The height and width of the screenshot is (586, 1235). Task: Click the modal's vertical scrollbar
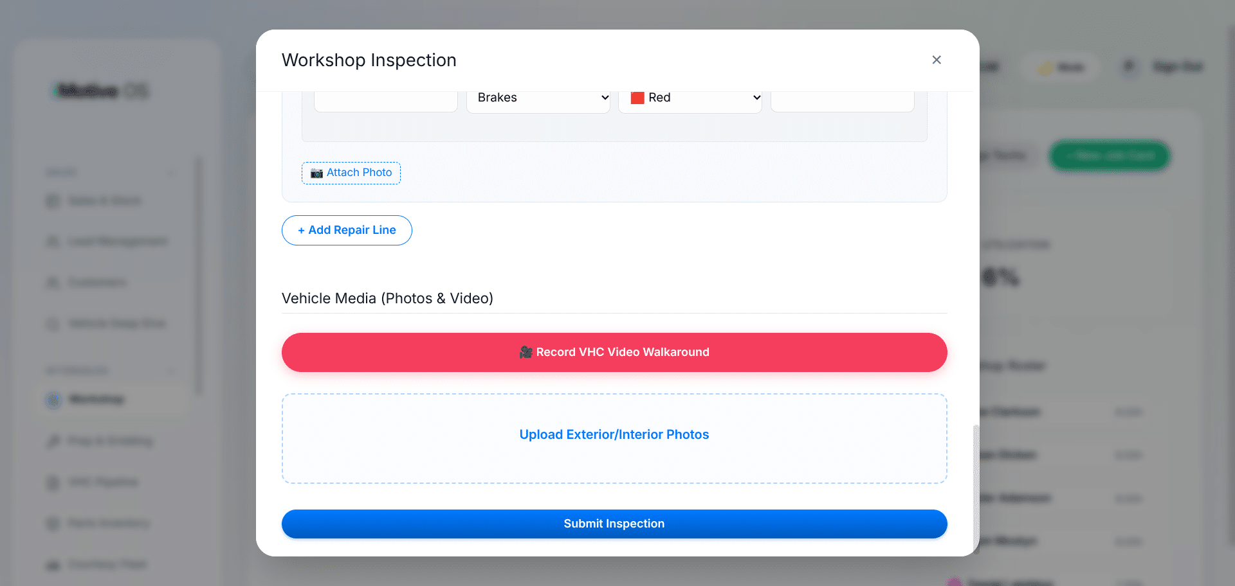click(976, 488)
